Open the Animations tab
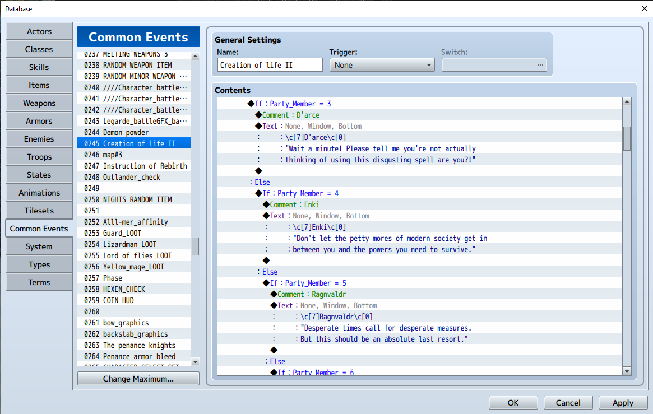Viewport: 653px width, 414px height. coord(39,193)
